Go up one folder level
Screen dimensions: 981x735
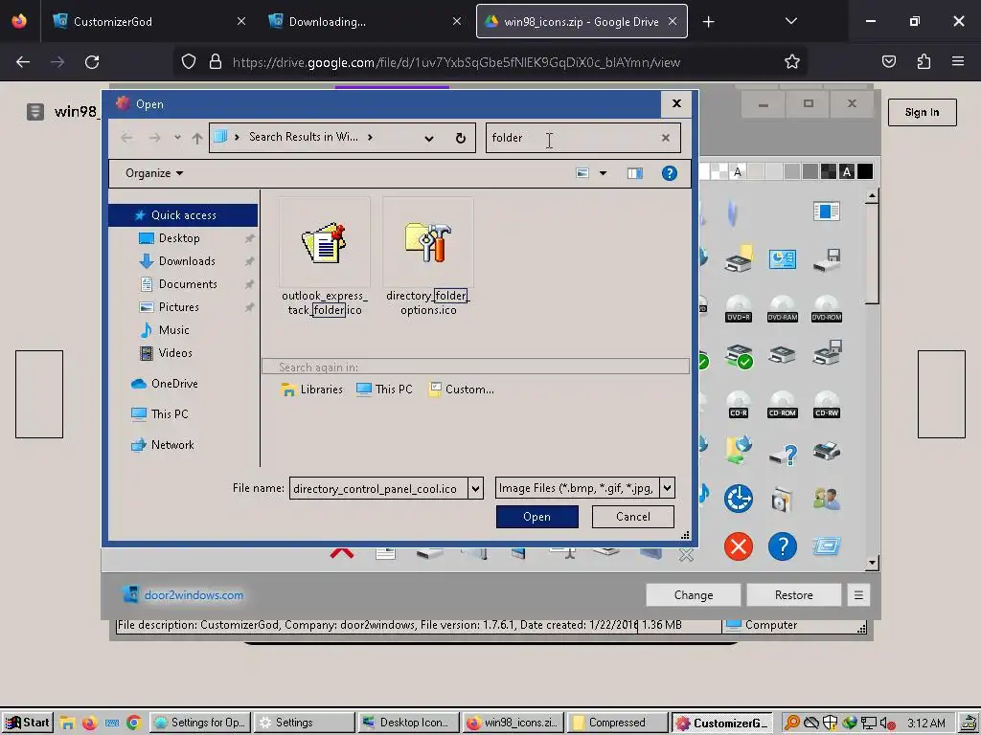(x=197, y=138)
